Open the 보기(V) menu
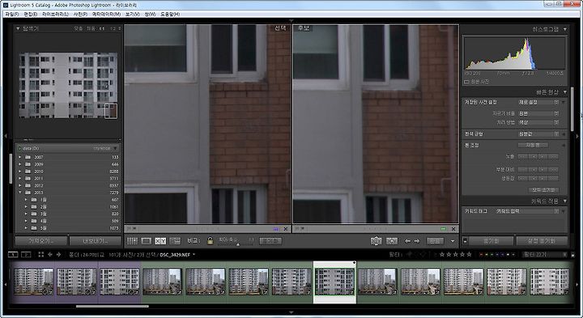This screenshot has height=318, width=583. tap(132, 14)
